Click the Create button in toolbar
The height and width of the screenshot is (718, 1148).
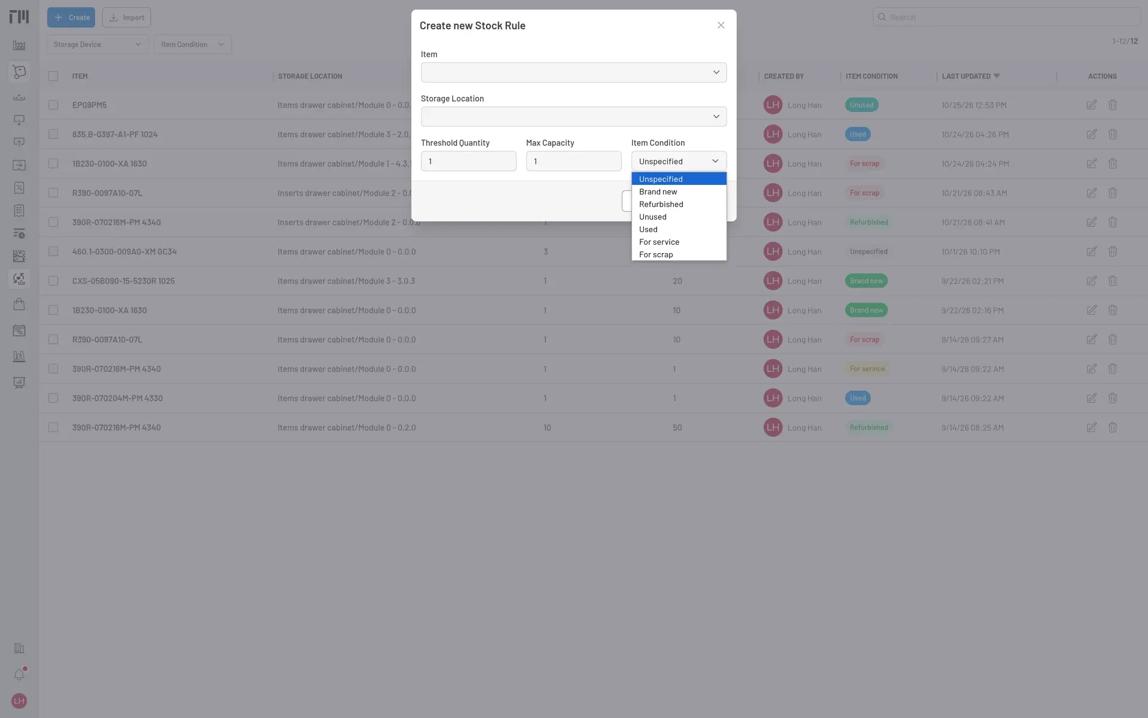[71, 17]
